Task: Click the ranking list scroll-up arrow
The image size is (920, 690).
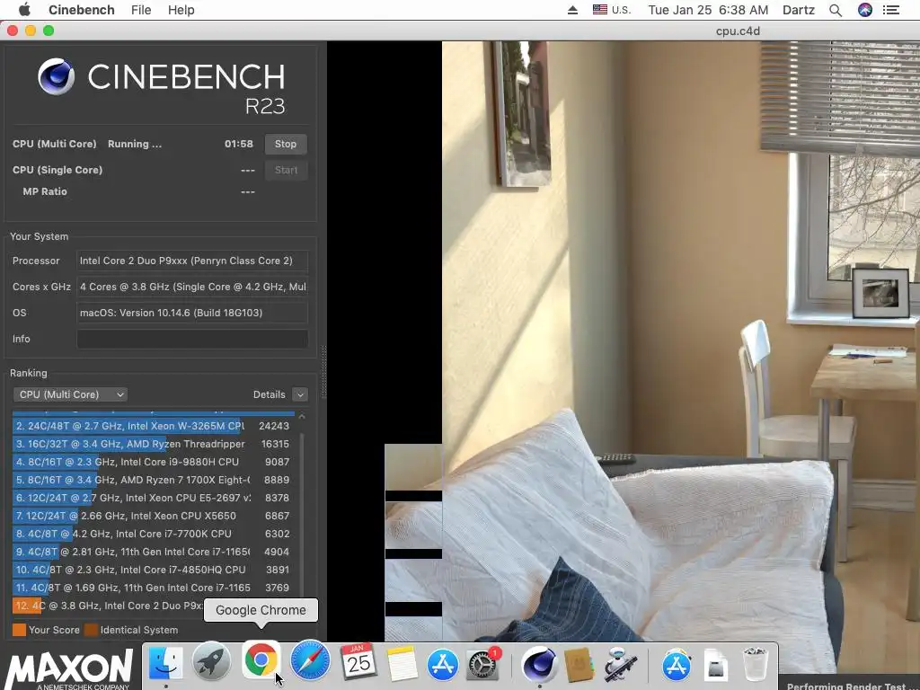Action: (302, 417)
